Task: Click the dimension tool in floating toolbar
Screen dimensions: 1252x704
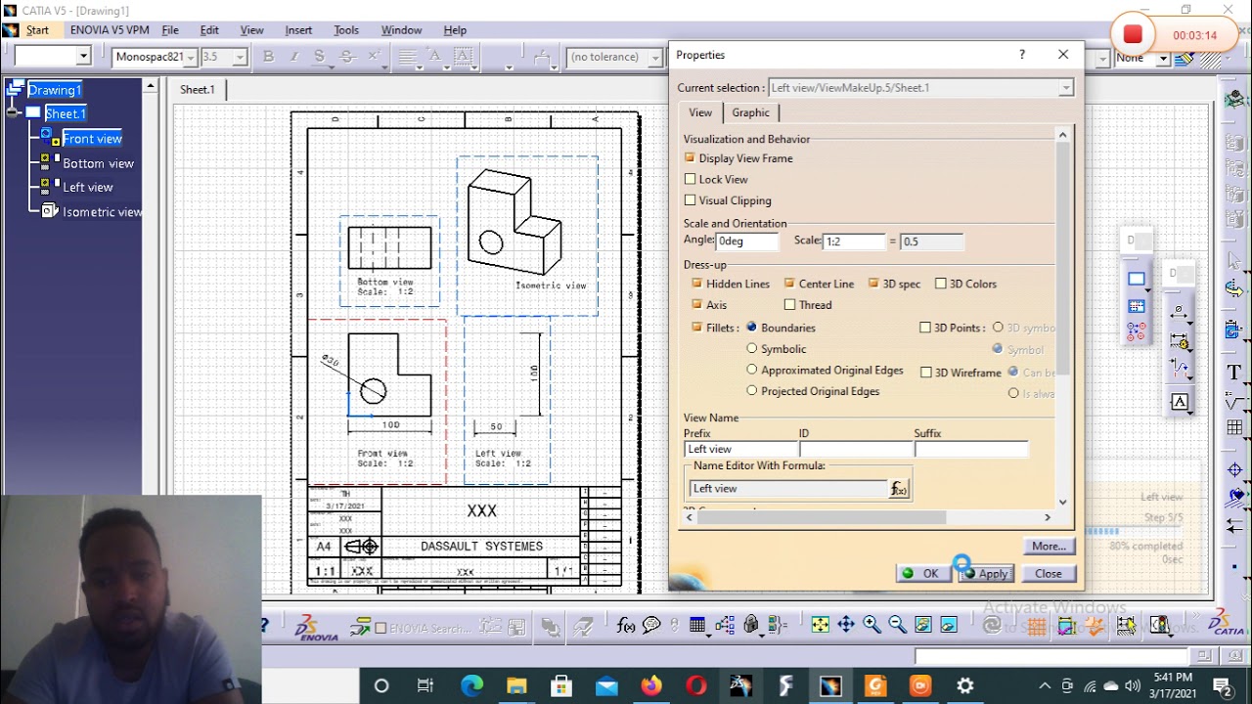Action: (1180, 313)
